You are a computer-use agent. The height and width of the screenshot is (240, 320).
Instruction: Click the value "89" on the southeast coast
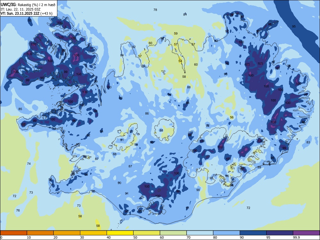point(259,167)
